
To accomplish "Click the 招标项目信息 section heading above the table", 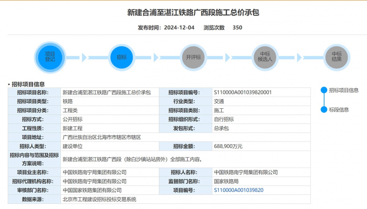I will [28, 84].
